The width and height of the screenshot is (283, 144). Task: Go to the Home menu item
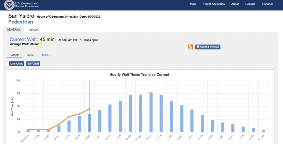[x=192, y=4]
